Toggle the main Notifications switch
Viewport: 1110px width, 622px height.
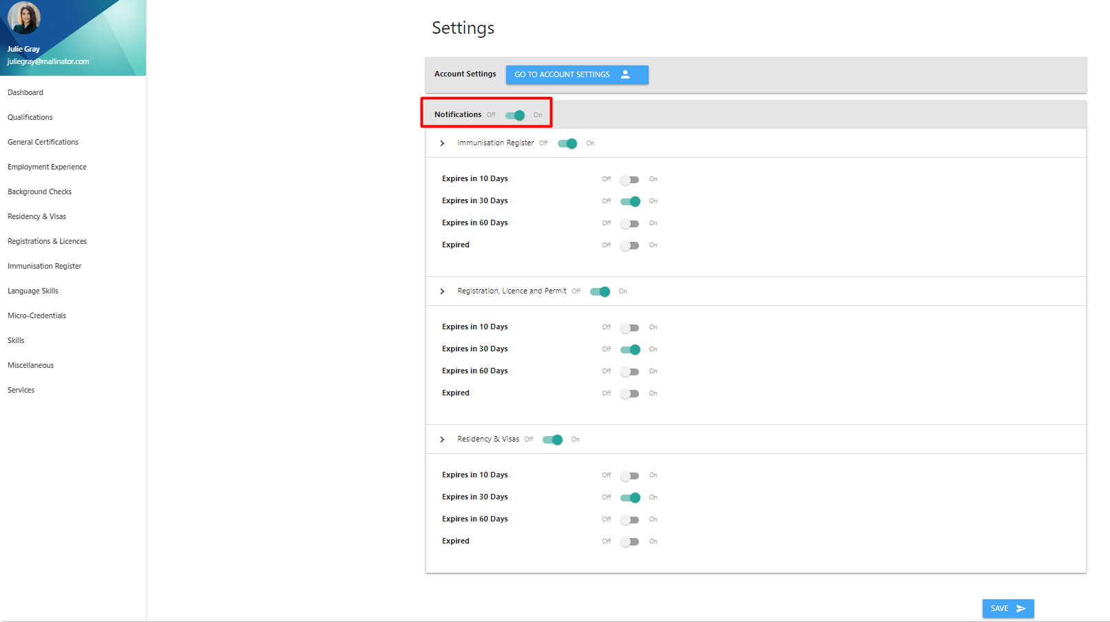point(515,115)
